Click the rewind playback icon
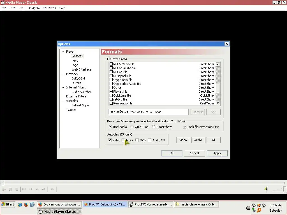The width and height of the screenshot is (287, 215). coord(31,190)
